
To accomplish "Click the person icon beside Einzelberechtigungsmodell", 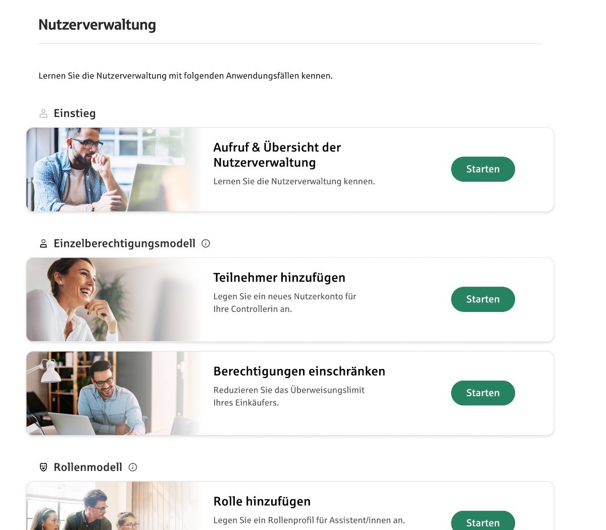I will pos(43,244).
